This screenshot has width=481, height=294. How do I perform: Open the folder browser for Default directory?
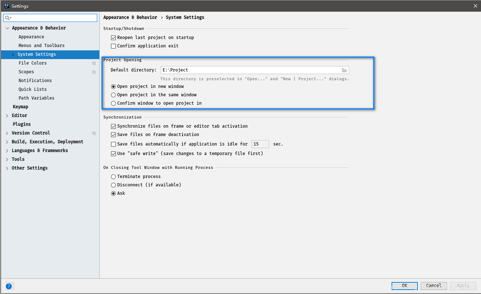pos(344,70)
